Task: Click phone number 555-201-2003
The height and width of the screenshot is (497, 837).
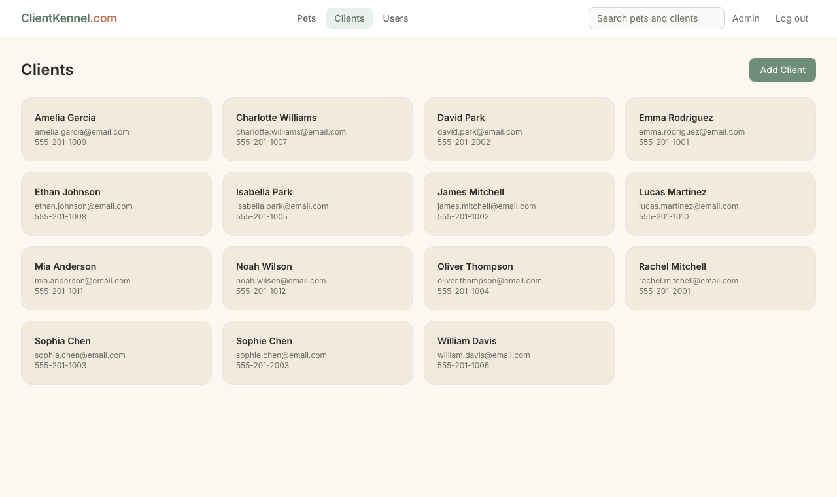Action: [262, 366]
